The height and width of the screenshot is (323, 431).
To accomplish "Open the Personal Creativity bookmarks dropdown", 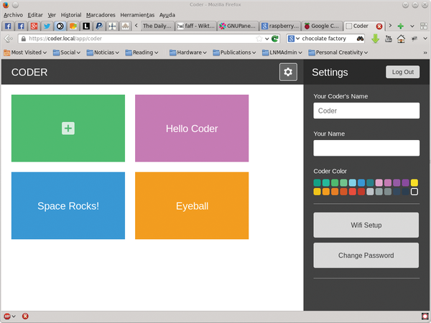I will [x=338, y=52].
